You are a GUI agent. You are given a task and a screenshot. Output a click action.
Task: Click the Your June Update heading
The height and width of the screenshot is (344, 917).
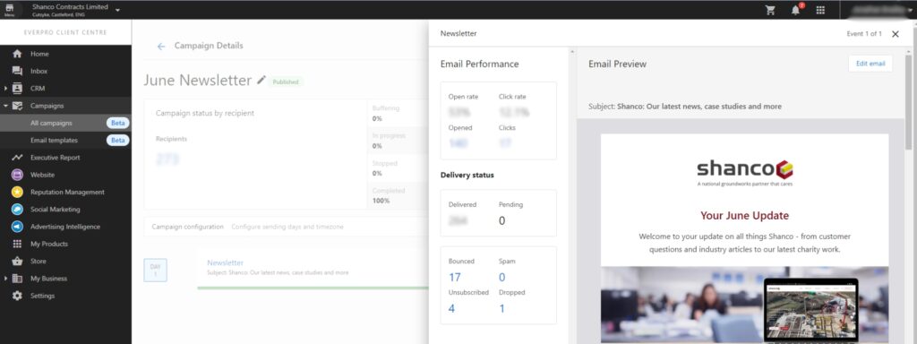(x=744, y=215)
